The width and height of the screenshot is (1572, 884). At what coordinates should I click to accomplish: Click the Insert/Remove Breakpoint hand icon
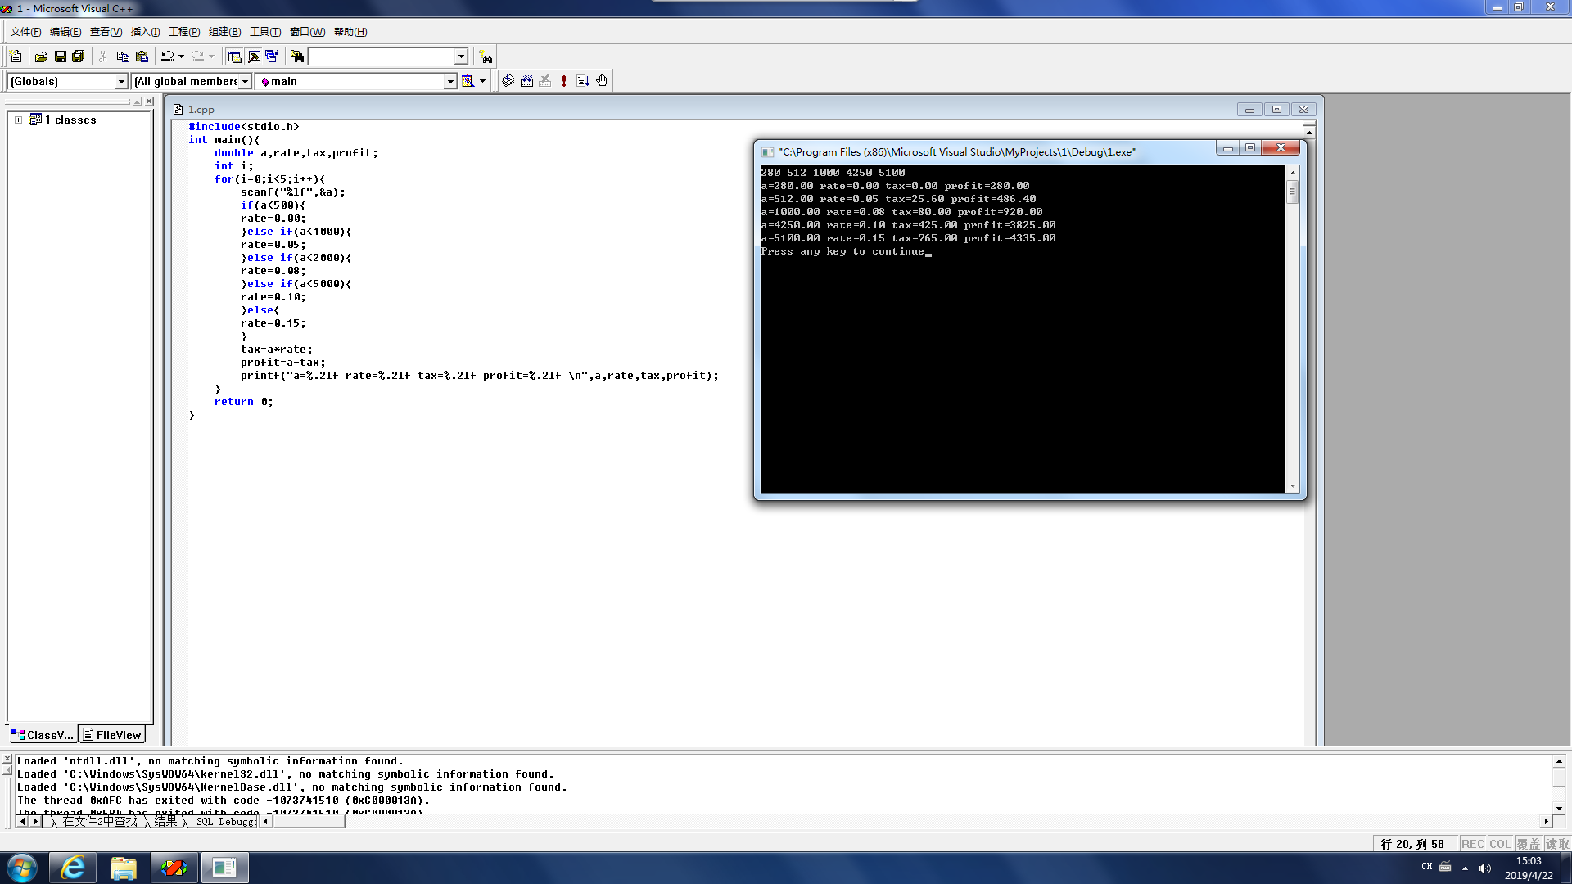click(x=602, y=81)
